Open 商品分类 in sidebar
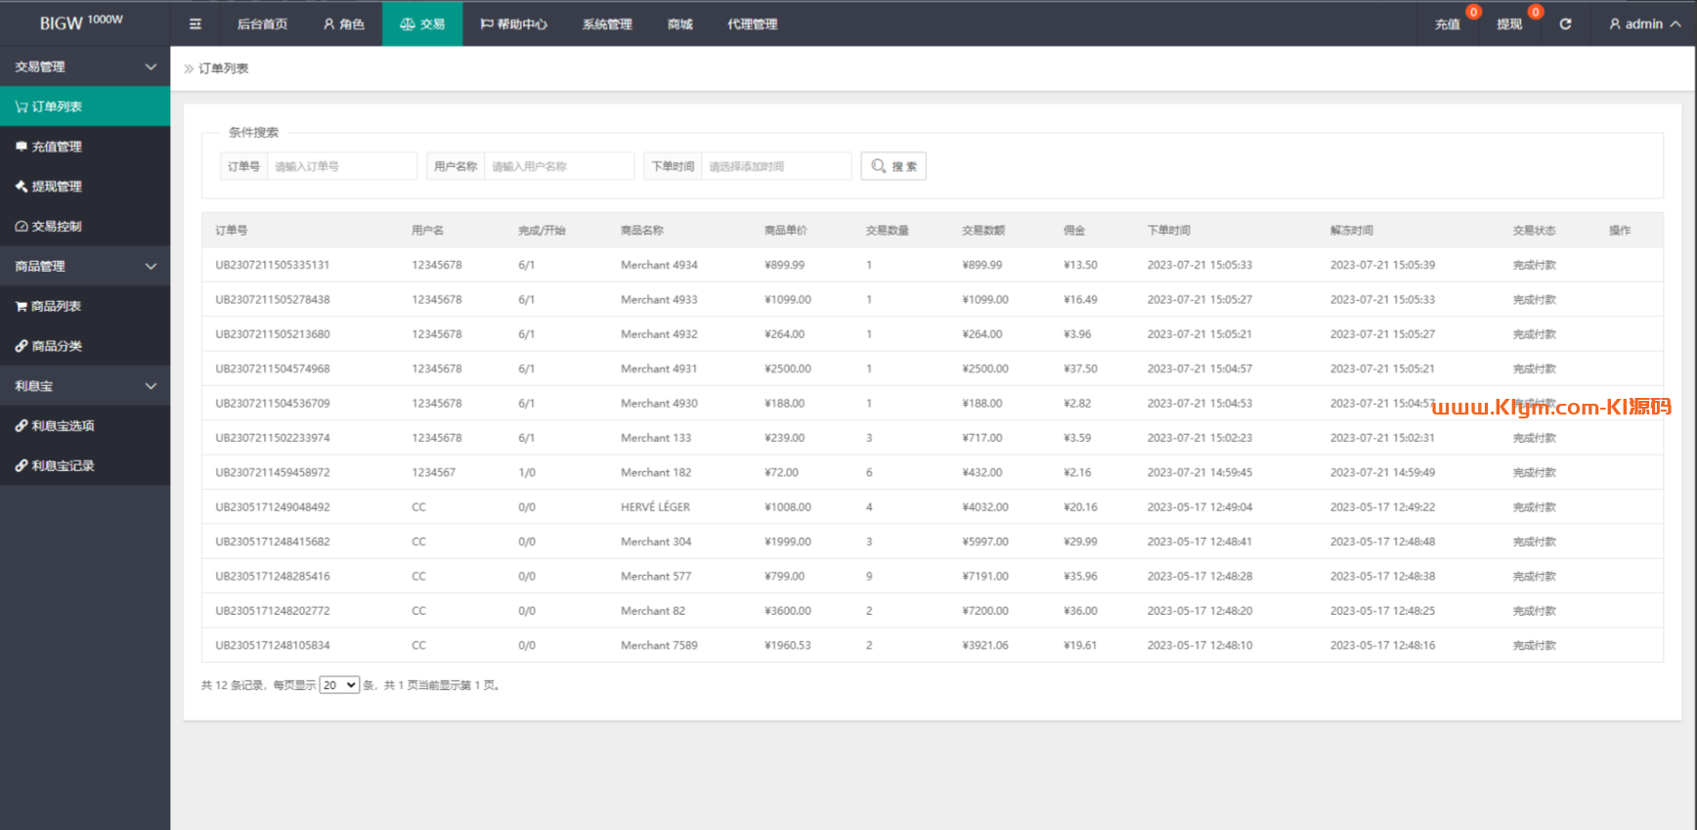Image resolution: width=1697 pixels, height=830 pixels. point(57,346)
